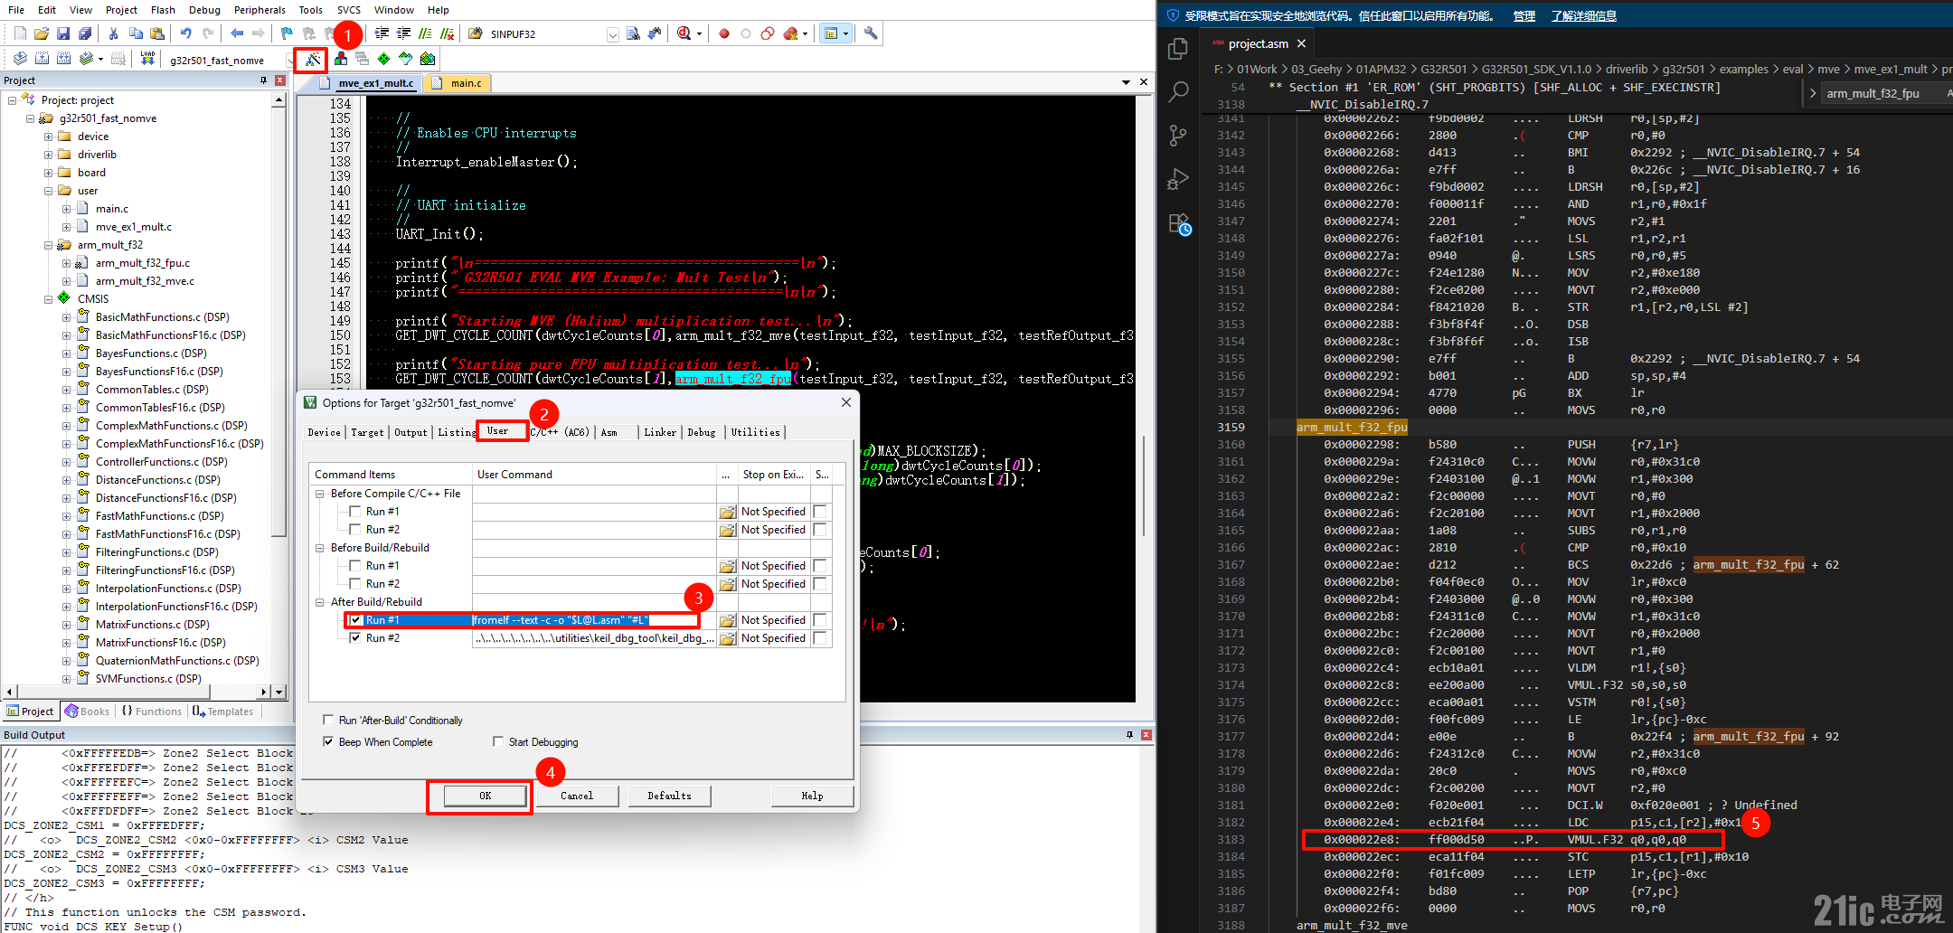Image resolution: width=1953 pixels, height=933 pixels.
Task: Enable Before Compile Run #1 checkbox
Action: (x=355, y=512)
